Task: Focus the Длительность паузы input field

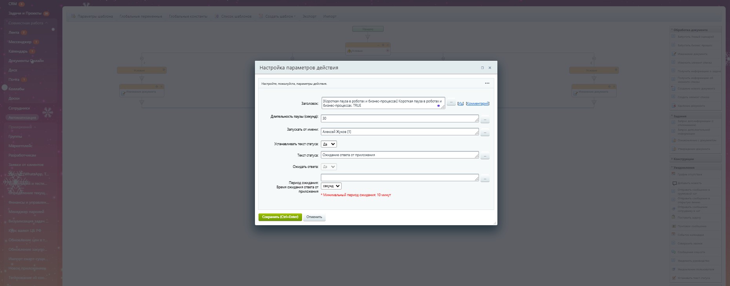Action: 399,118
